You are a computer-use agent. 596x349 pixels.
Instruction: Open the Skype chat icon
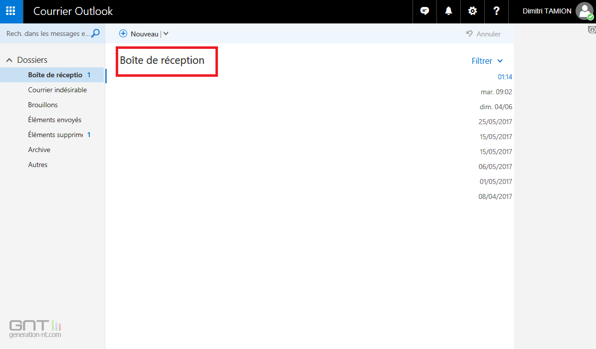pyautogui.click(x=424, y=11)
